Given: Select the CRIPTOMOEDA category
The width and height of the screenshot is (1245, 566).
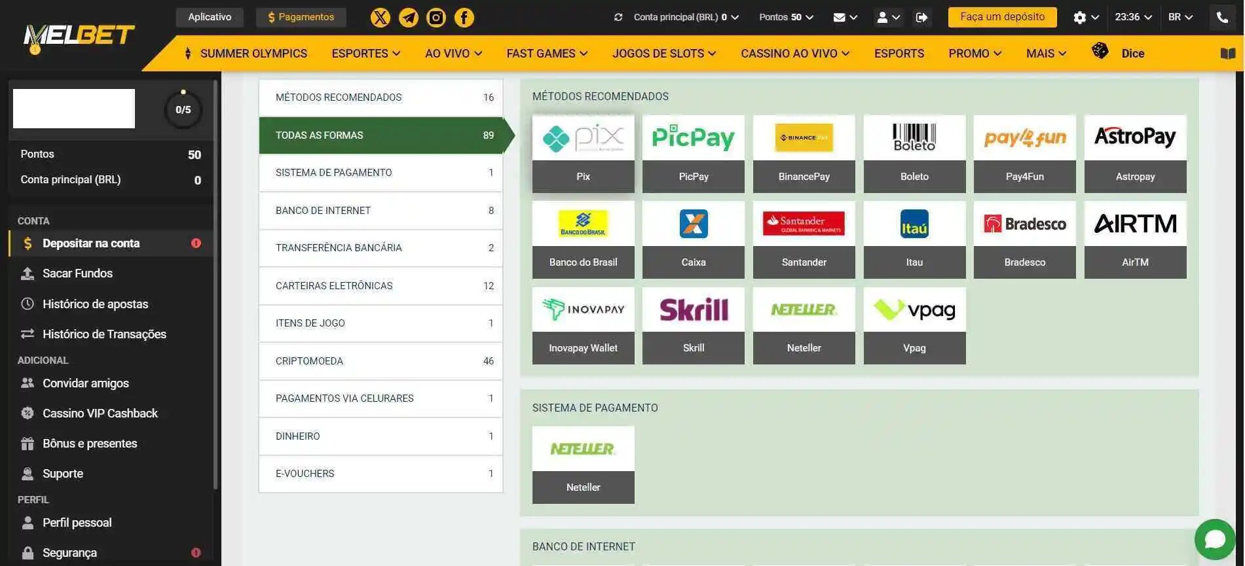Looking at the screenshot, I should point(381,361).
